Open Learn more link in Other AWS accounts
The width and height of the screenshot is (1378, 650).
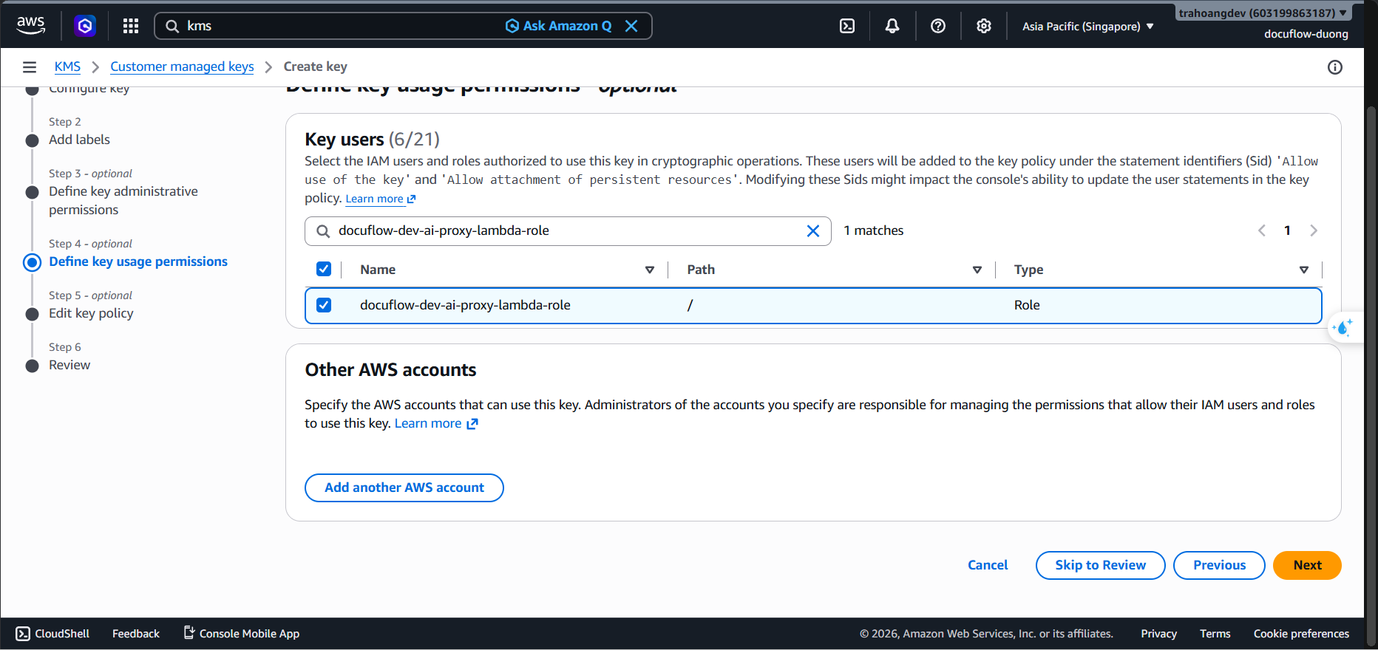(x=436, y=423)
